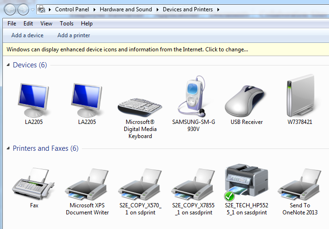Click Add a device
This screenshot has width=329, height=229.
click(x=27, y=35)
